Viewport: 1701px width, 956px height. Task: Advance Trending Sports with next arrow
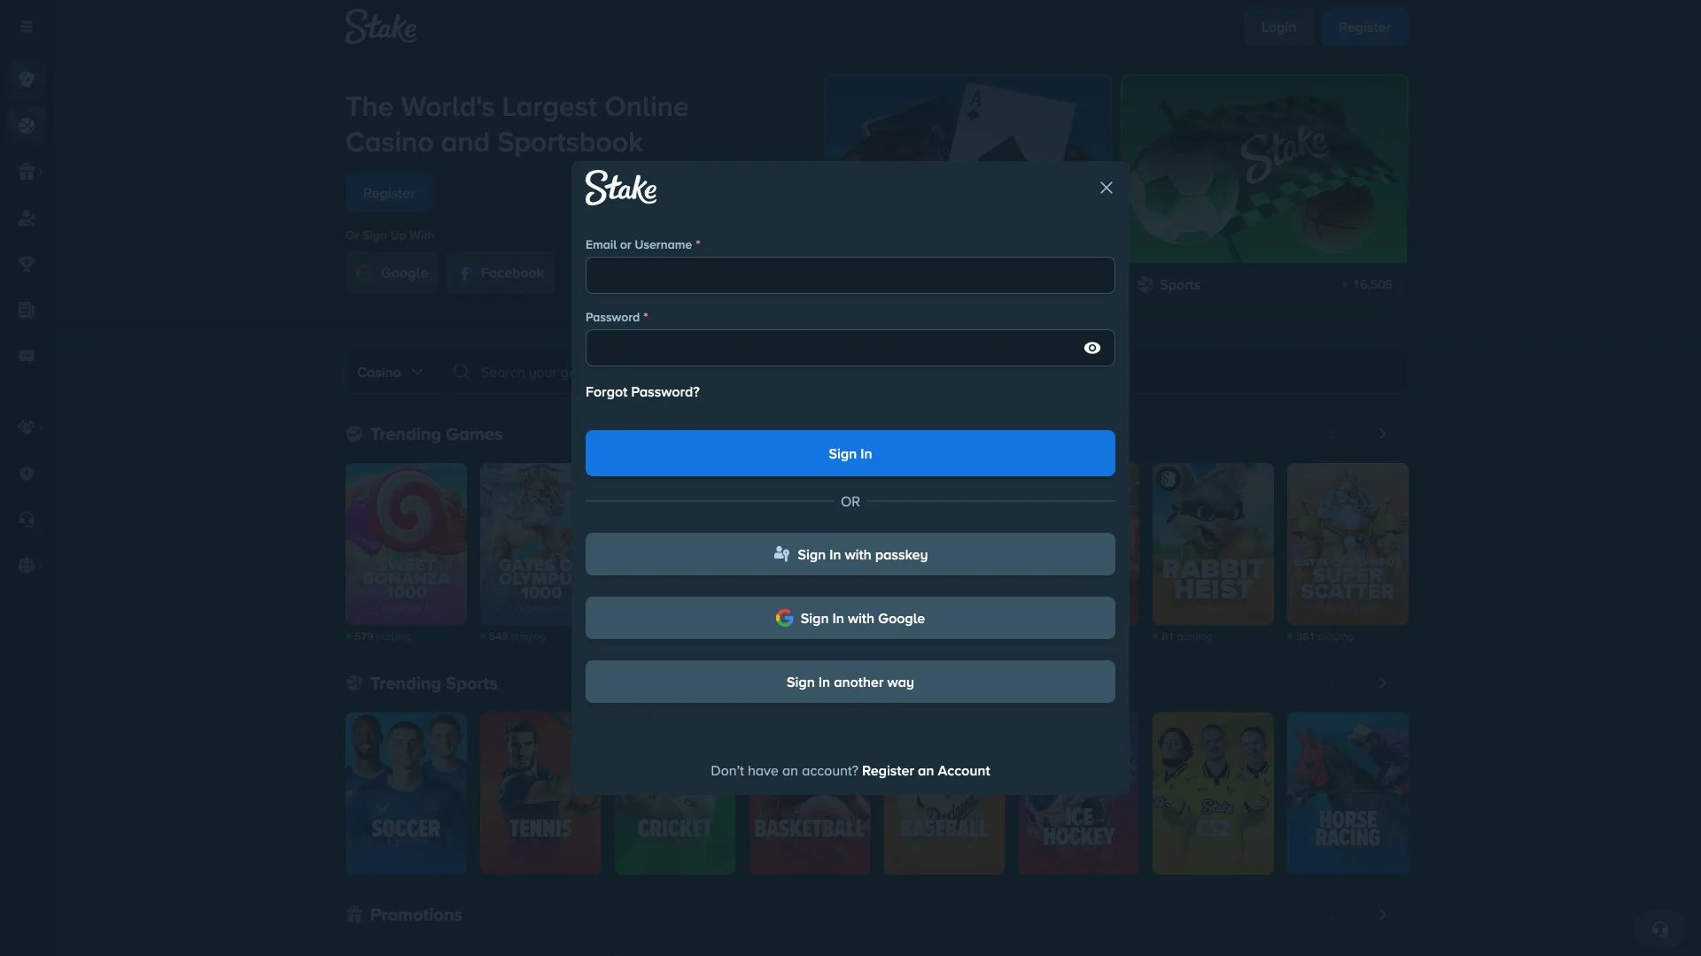[x=1382, y=683]
